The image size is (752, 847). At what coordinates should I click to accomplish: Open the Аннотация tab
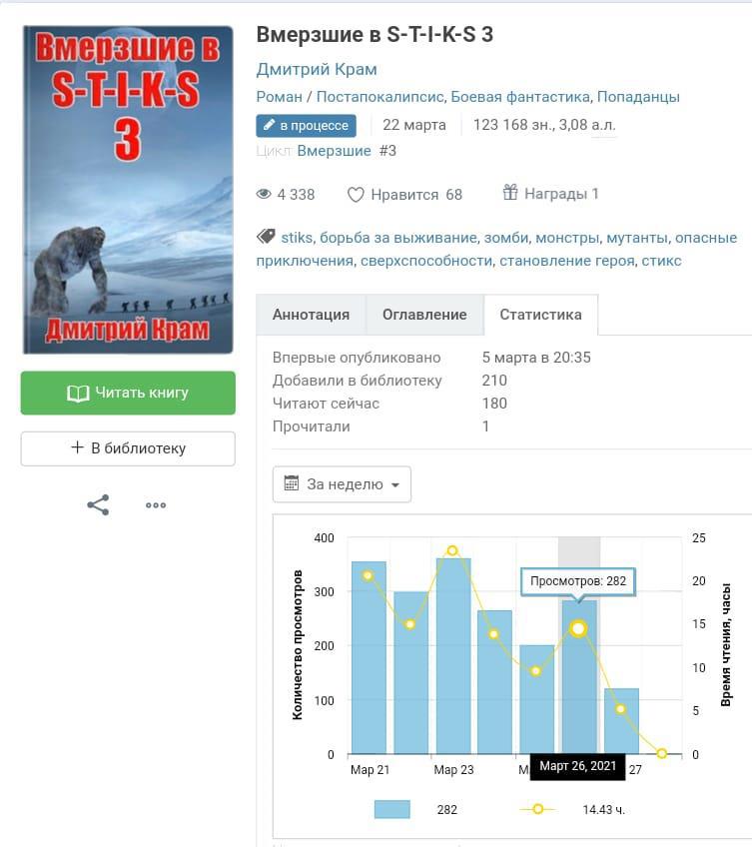point(311,315)
